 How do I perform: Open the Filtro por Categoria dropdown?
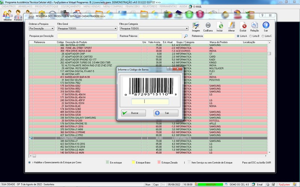pos(154,28)
